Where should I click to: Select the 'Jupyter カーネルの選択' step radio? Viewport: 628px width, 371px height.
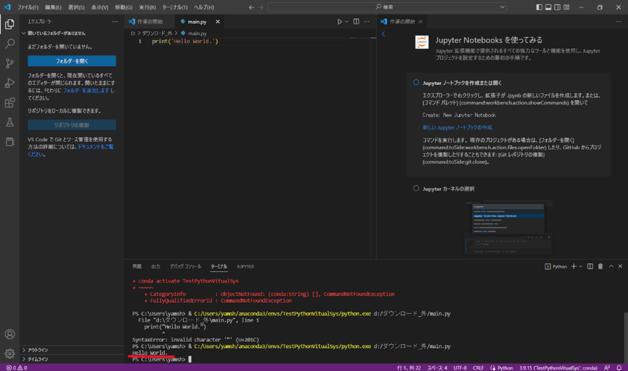click(417, 189)
